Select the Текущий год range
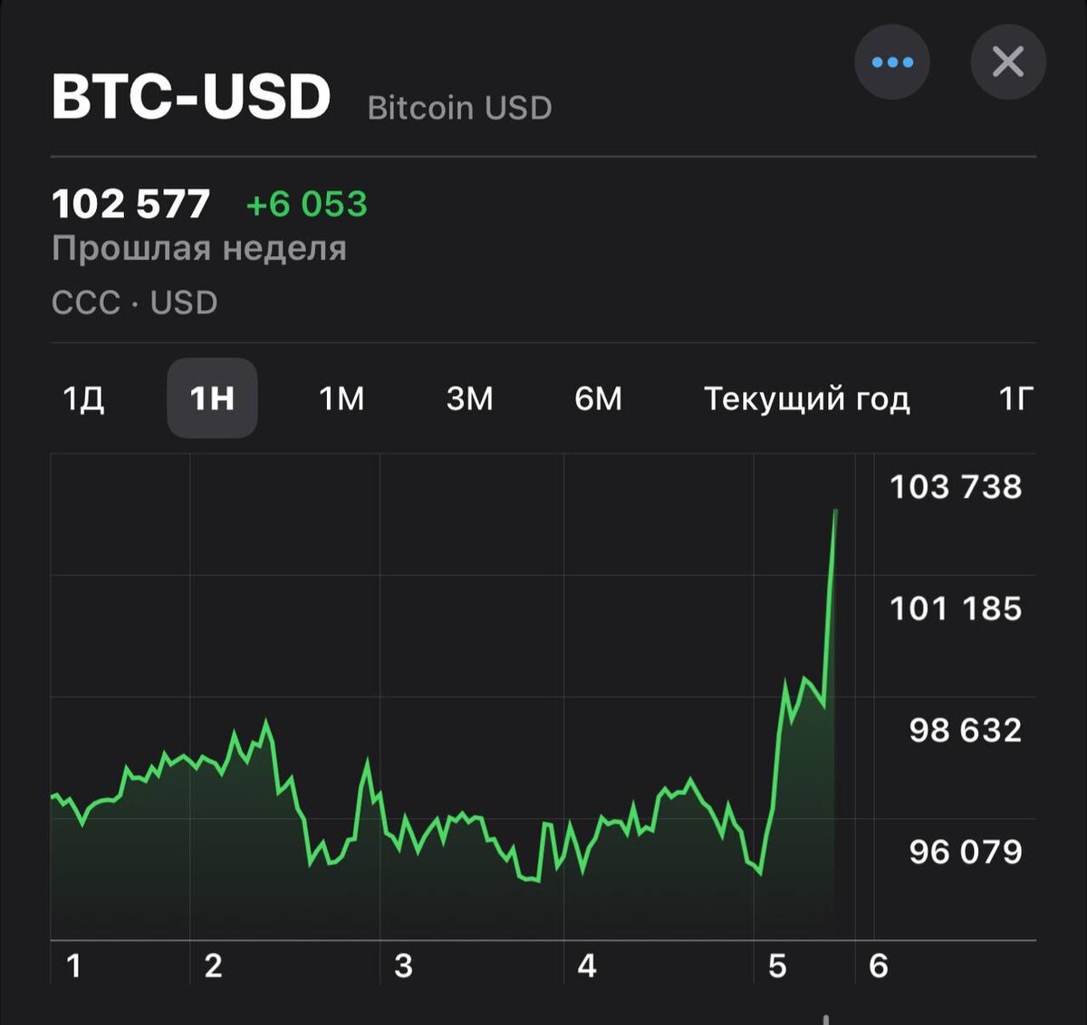 [806, 398]
